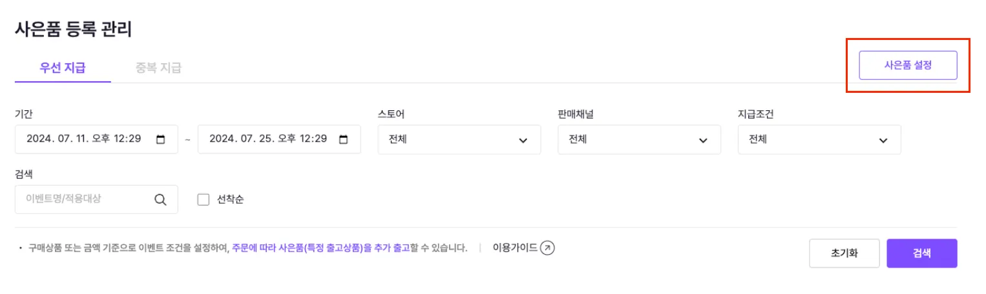Click year 2024 in end date field

[x=222, y=139]
